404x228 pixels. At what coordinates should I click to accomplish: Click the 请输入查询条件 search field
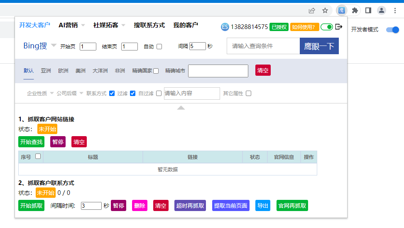pos(263,46)
